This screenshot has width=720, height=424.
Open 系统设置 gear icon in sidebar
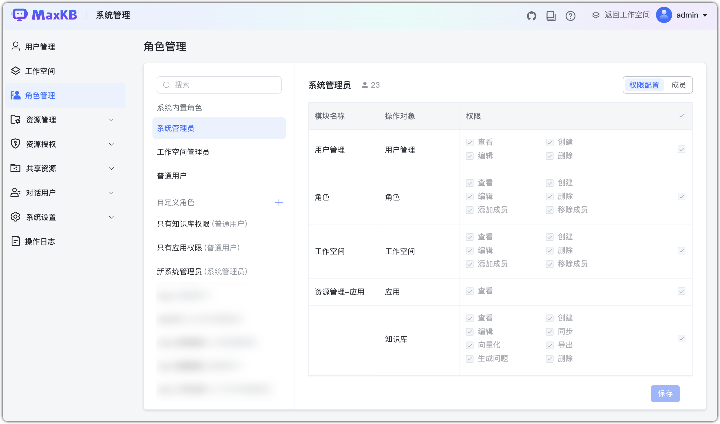coord(15,217)
